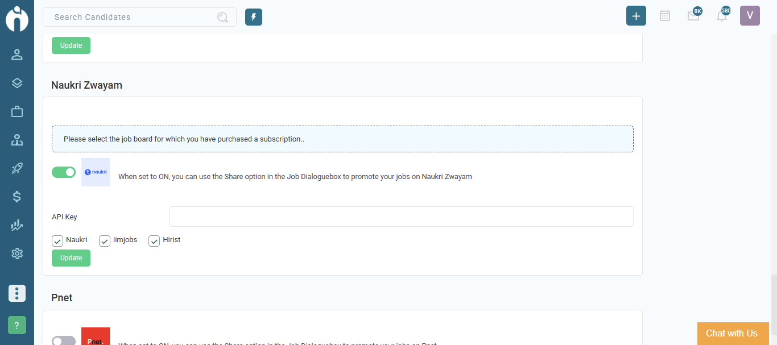Open the analytics chart icon in sidebar
The image size is (777, 345).
[x=17, y=225]
